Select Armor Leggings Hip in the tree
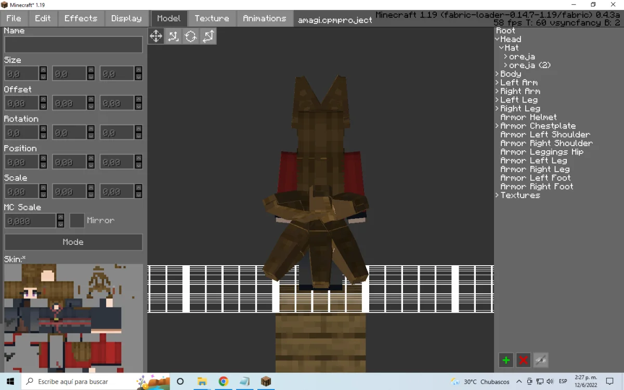624x390 pixels. 542,152
